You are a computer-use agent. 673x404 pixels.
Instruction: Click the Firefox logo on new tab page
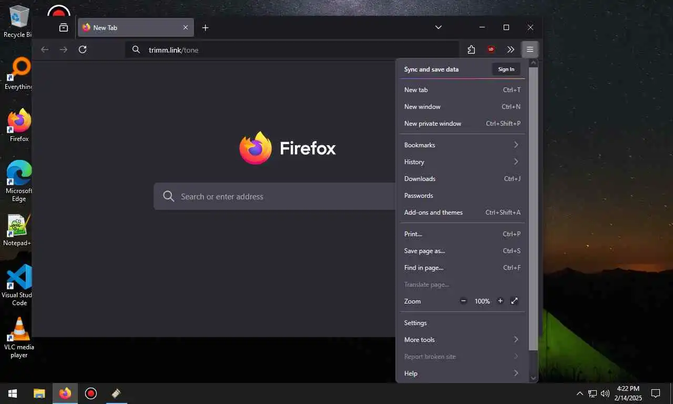coord(256,148)
